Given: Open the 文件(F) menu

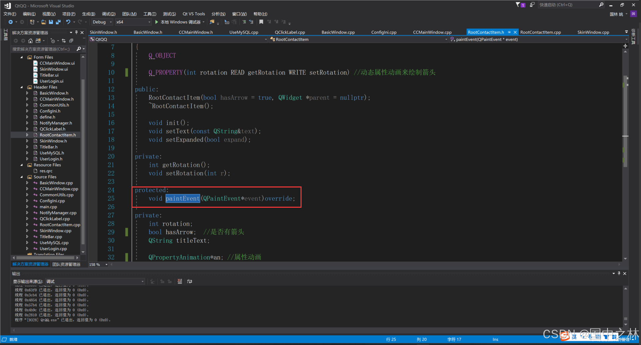Looking at the screenshot, I should (x=10, y=14).
